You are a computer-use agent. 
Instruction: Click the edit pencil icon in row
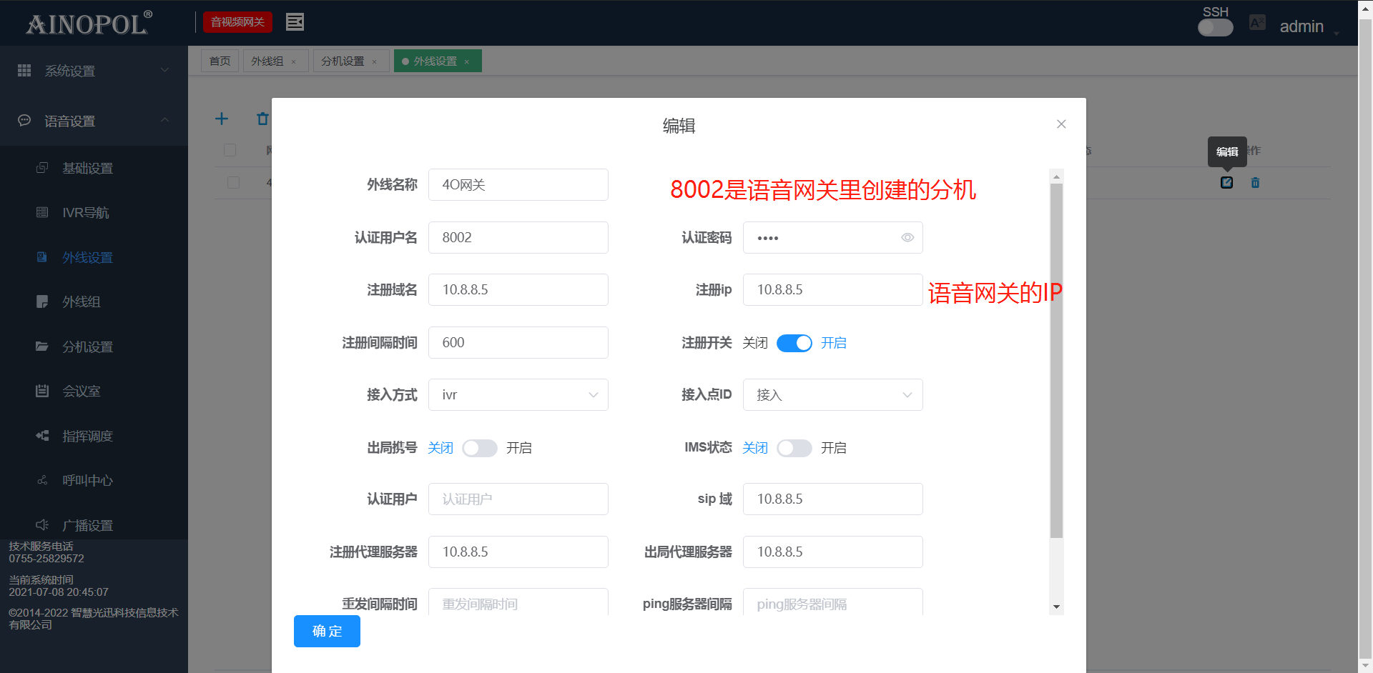[x=1226, y=183]
